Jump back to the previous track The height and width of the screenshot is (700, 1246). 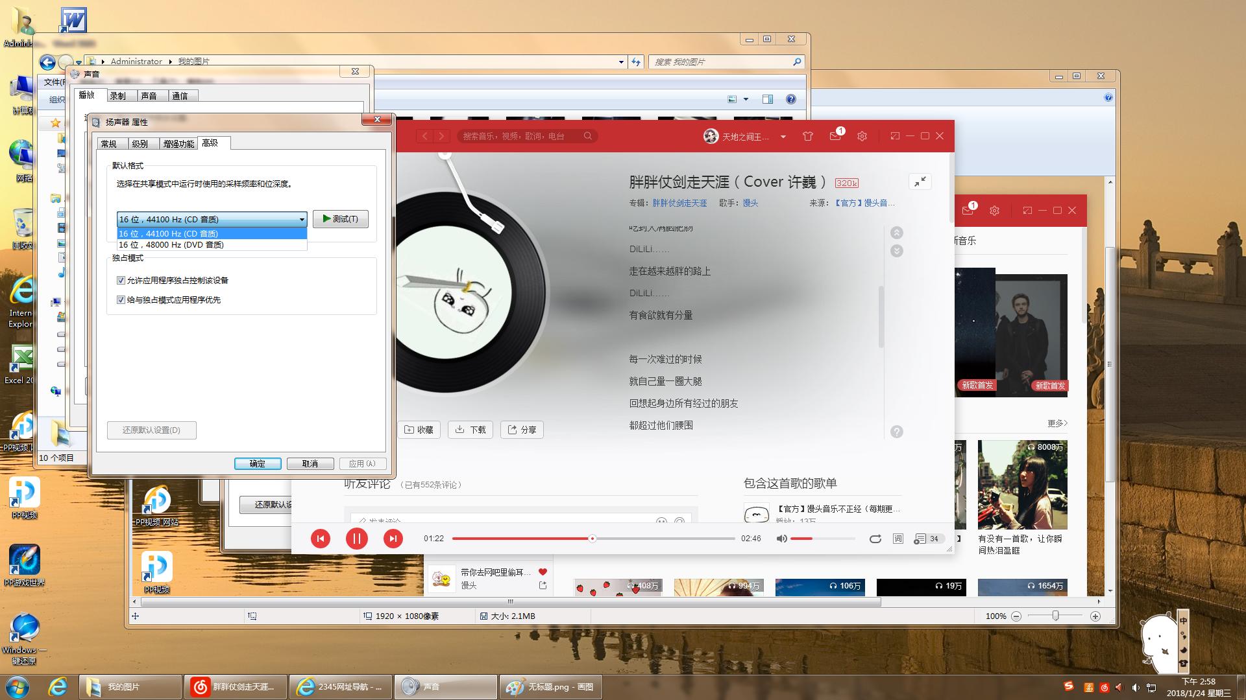pos(321,539)
